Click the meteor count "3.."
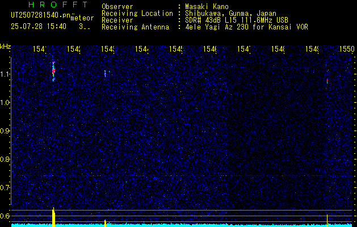This screenshot has height=227, width=357. 85,27
